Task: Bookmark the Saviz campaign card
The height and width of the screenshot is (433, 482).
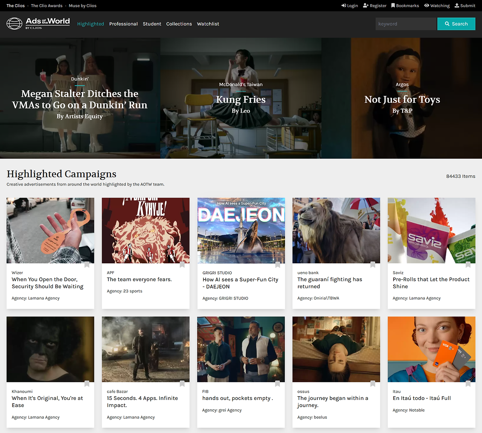Action: (x=468, y=264)
